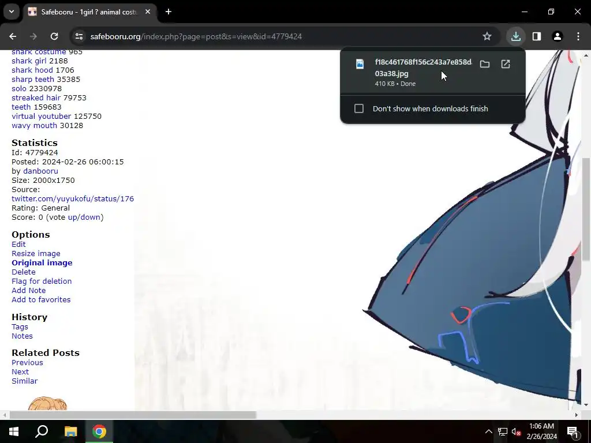Click Add Note link
The height and width of the screenshot is (443, 591).
point(29,291)
